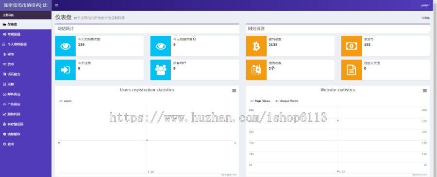Select 仪表盘 in the sidebar menu
437x177 pixels.
[x=26, y=24]
